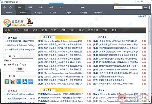Share via the Sina Weibo icon
The height and width of the screenshot is (104, 152).
coord(13,81)
